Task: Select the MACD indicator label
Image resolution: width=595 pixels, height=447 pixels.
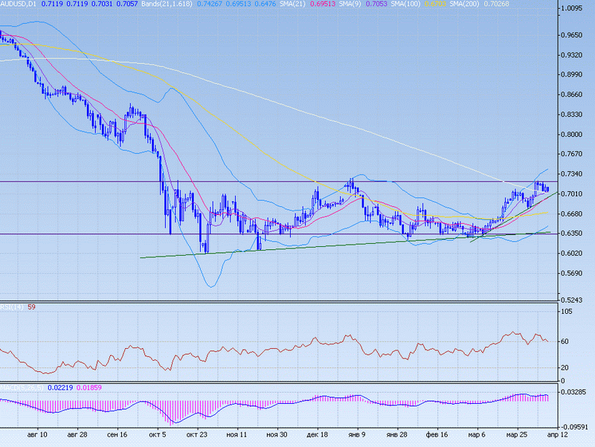Action: tap(18, 387)
